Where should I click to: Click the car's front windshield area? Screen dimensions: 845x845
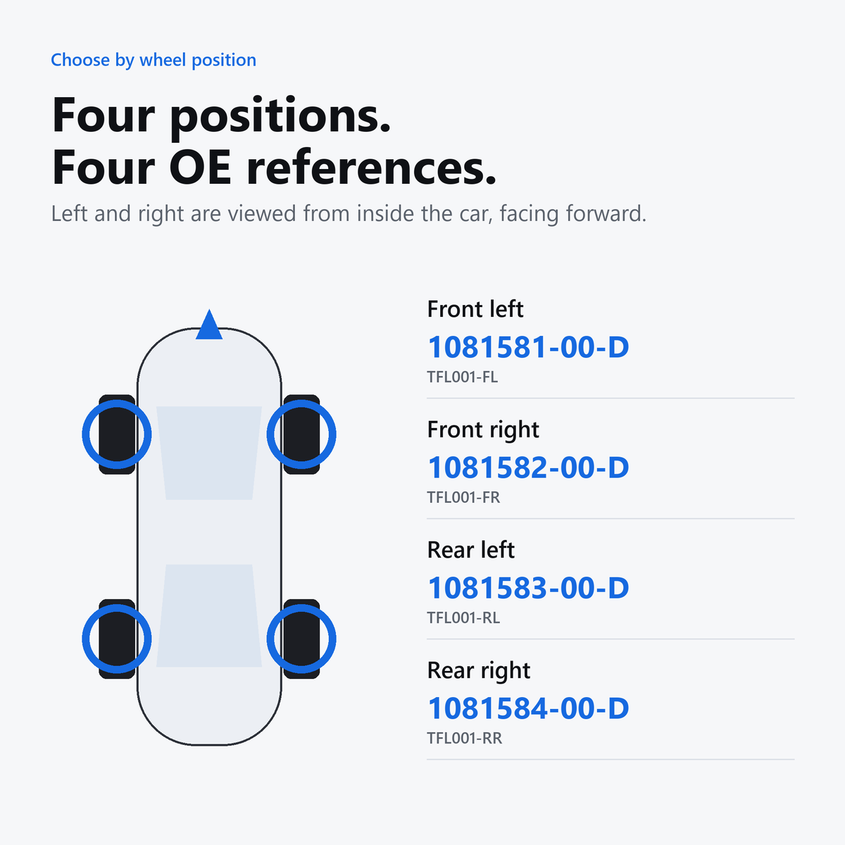pyautogui.click(x=209, y=453)
